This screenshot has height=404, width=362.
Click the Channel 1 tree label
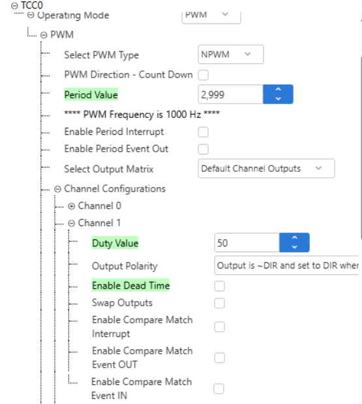click(99, 223)
